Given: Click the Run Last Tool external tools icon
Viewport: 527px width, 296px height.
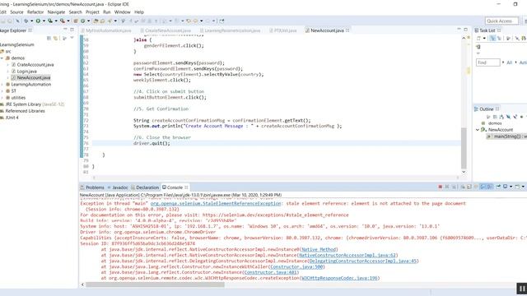Looking at the screenshot, I should pos(63,21).
